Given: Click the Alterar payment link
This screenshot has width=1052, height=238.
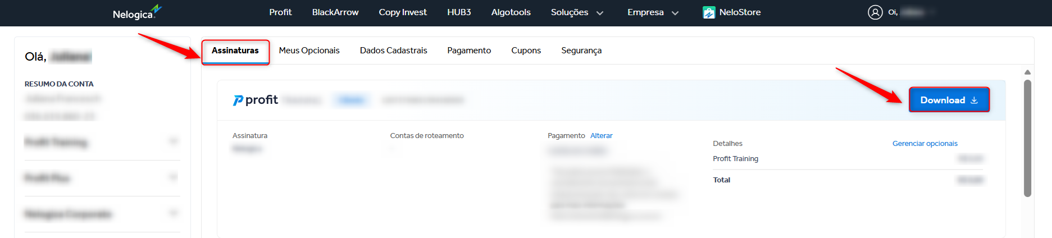Looking at the screenshot, I should pyautogui.click(x=601, y=136).
